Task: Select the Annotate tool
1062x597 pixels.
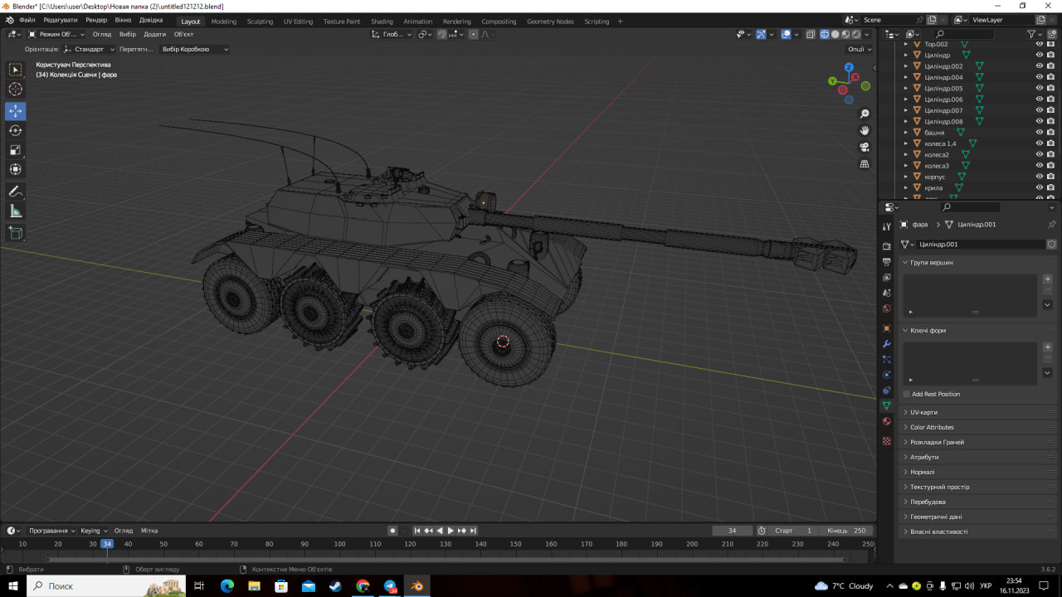Action: point(16,192)
